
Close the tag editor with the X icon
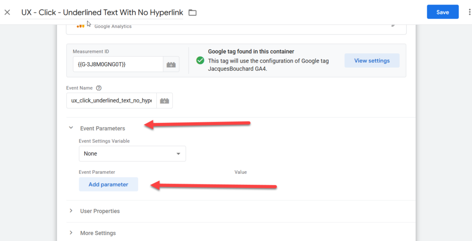(x=7, y=12)
